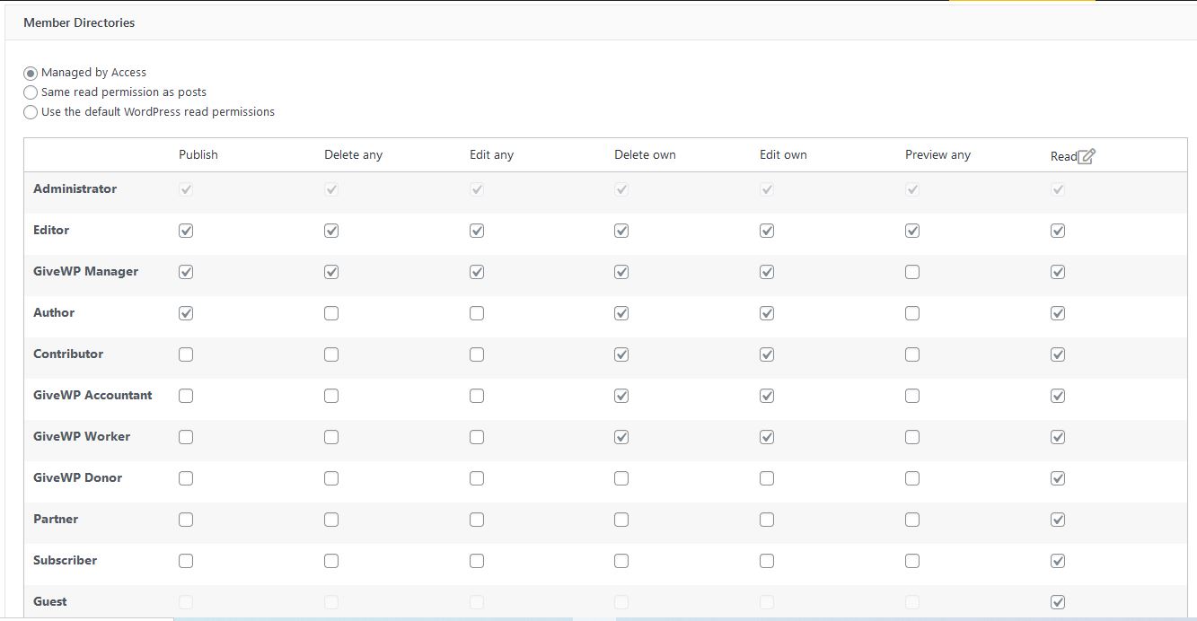Viewport: 1197px width, 621px height.
Task: Toggle Delete any for GiveWP Manager
Action: [x=331, y=272]
